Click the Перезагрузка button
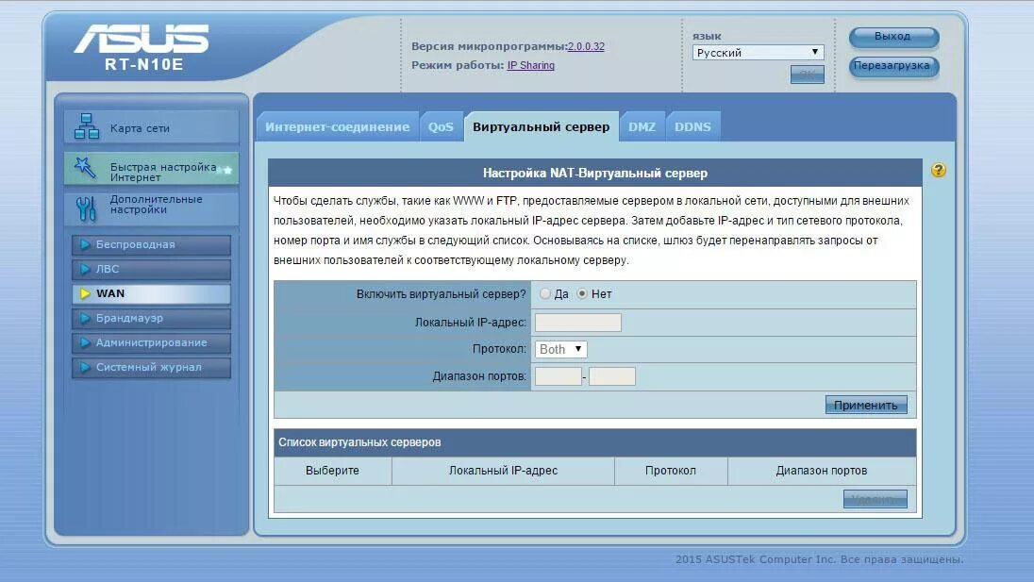This screenshot has width=1034, height=582. point(892,68)
